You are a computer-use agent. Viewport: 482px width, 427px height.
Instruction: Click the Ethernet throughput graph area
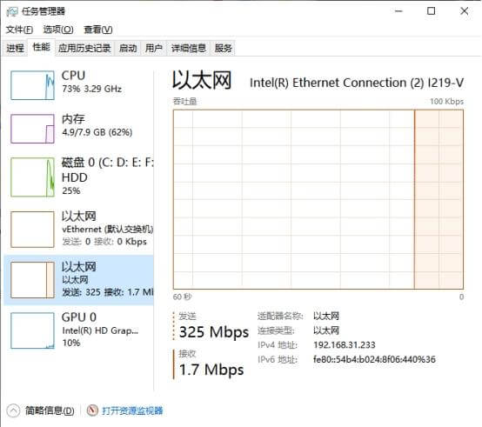tap(318, 199)
